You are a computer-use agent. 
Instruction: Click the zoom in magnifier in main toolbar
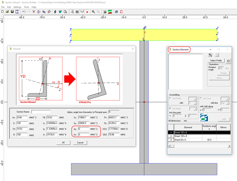[93, 12]
